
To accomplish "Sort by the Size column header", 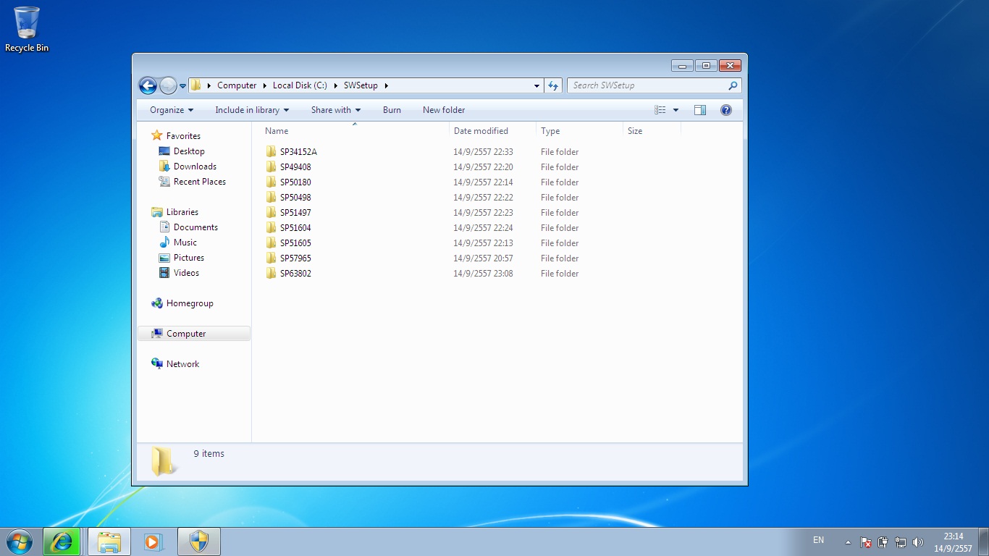I will point(652,131).
